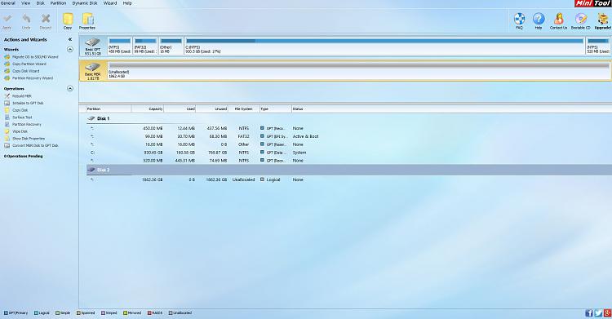The width and height of the screenshot is (612, 319).
Task: Sort by the Type column header
Action: coord(276,109)
